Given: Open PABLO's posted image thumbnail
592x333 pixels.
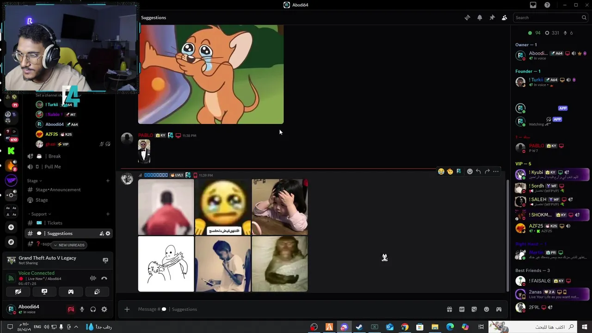Looking at the screenshot, I should click(144, 151).
